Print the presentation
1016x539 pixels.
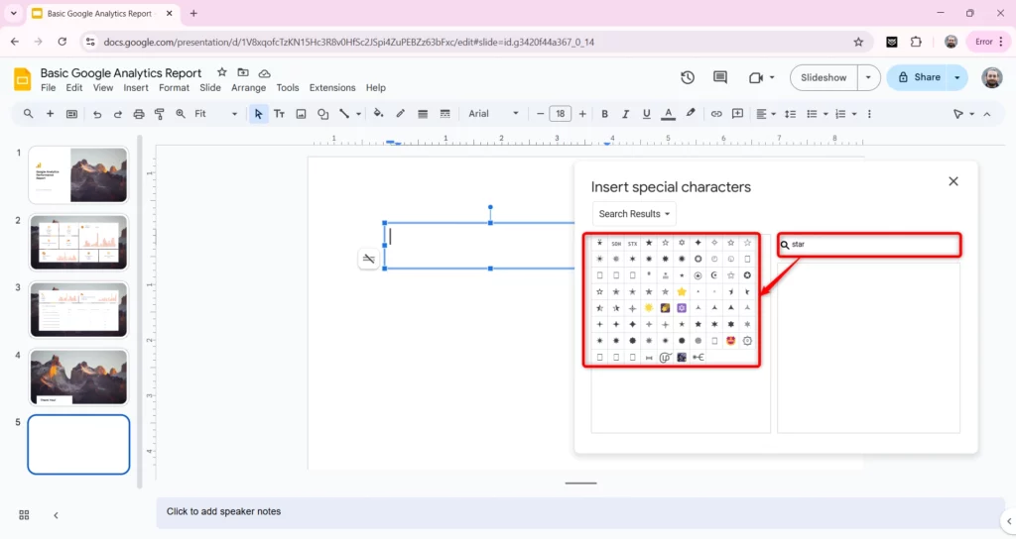pos(139,114)
